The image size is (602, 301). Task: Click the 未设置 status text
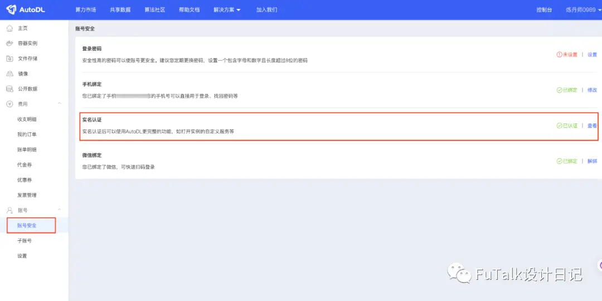570,55
